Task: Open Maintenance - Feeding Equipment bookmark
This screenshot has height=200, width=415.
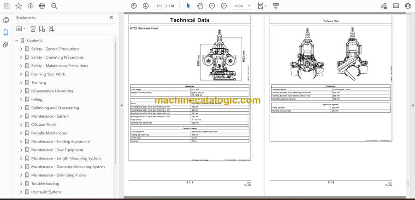Action: [60, 142]
